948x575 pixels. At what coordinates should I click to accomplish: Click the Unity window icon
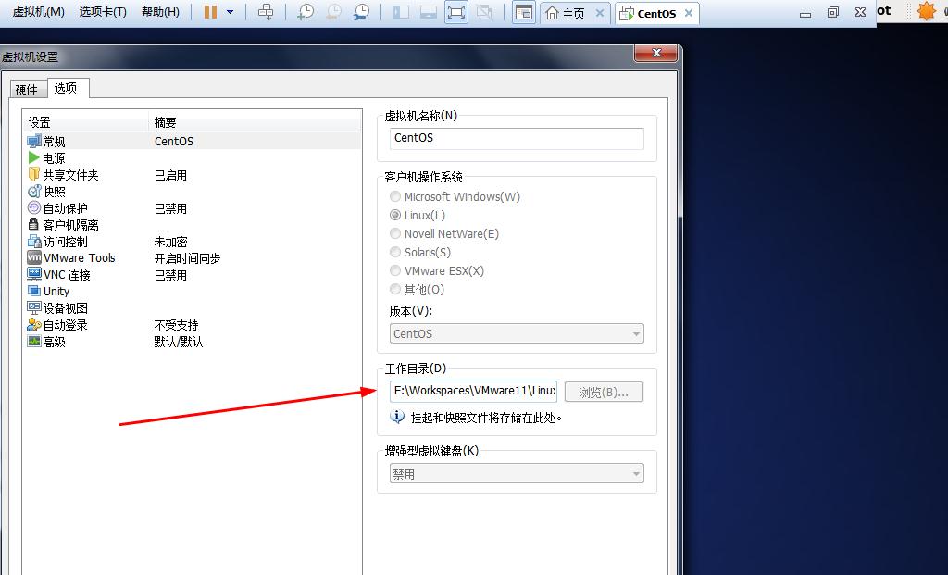click(x=34, y=292)
